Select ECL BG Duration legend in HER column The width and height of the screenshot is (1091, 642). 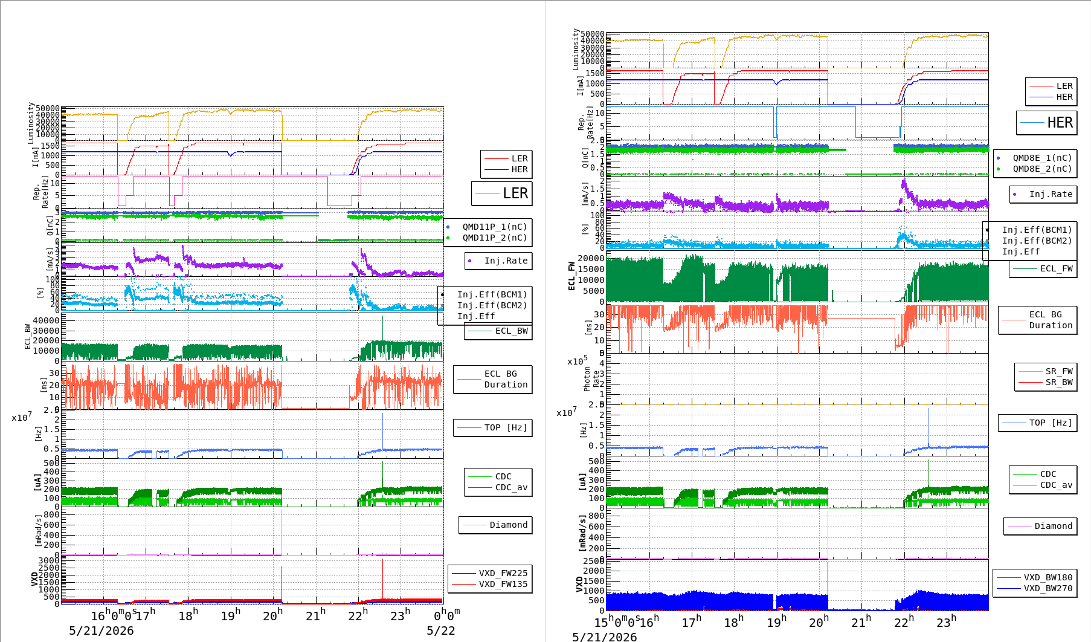click(1038, 320)
